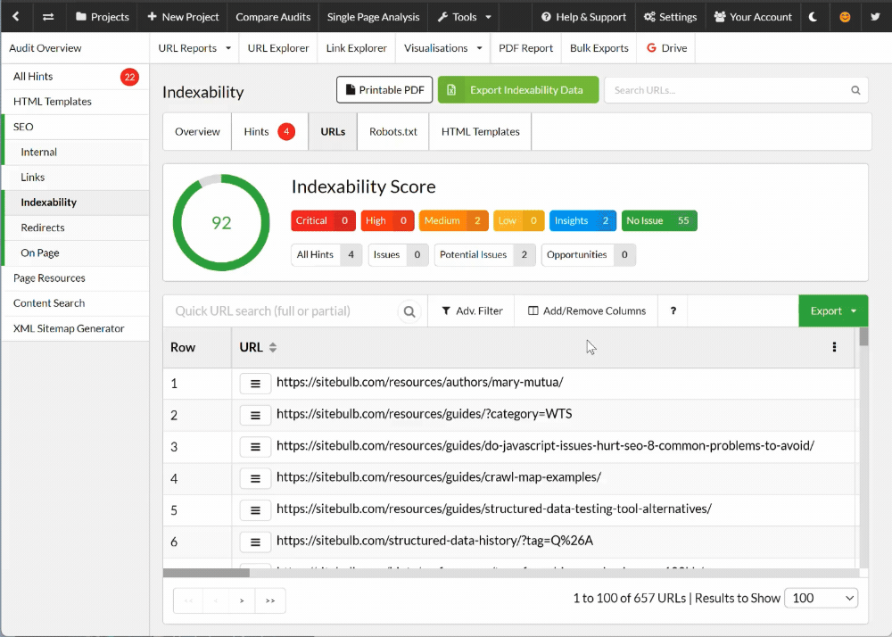Expand the Visualisations dropdown

coord(442,48)
